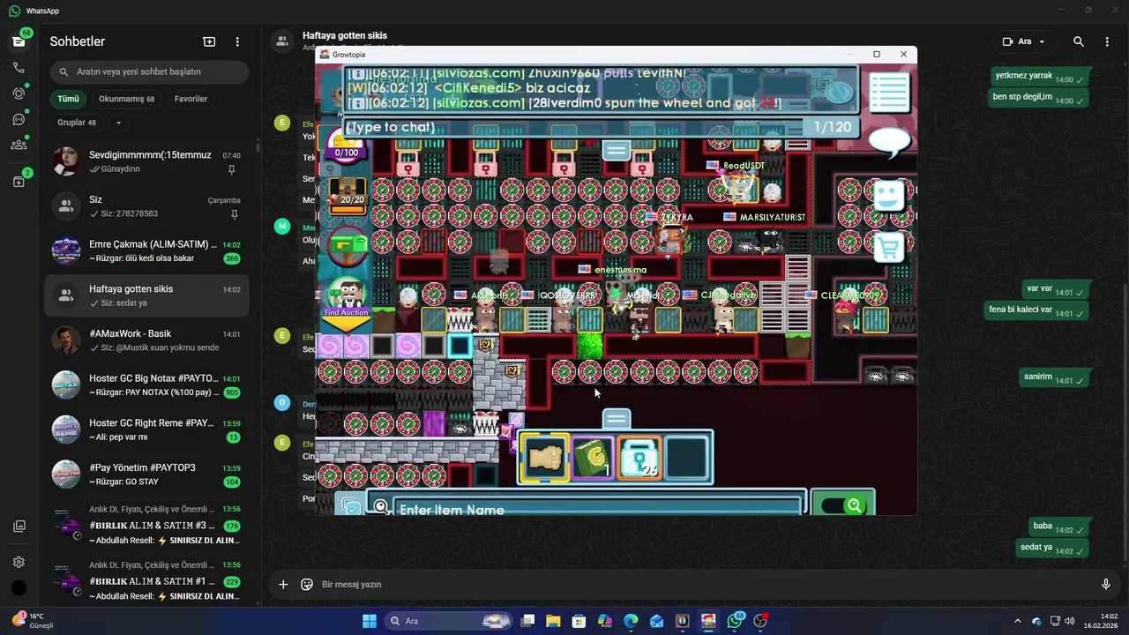Start a new chat with compose icon
The image size is (1129, 635).
pyautogui.click(x=209, y=41)
